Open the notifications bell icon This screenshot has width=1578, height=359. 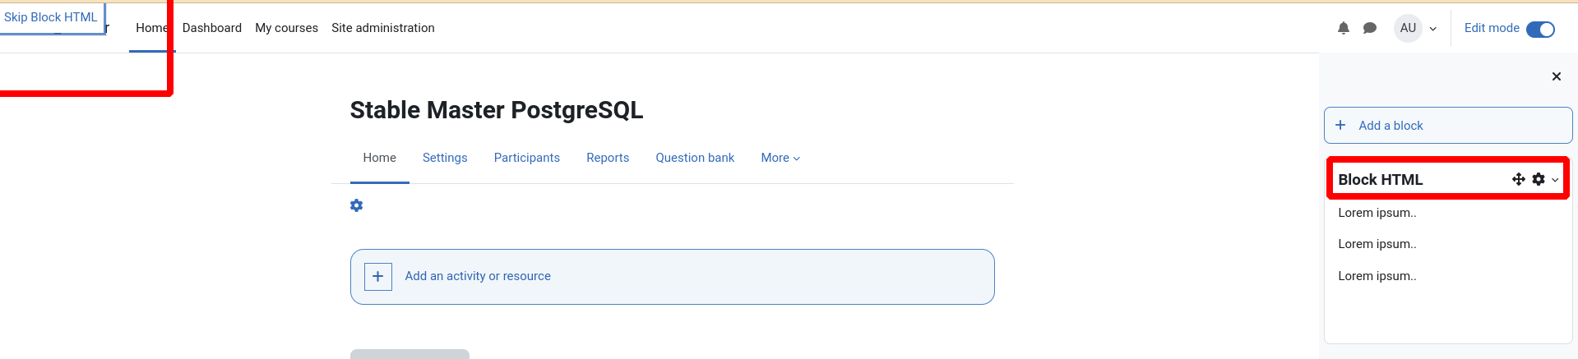coord(1343,28)
